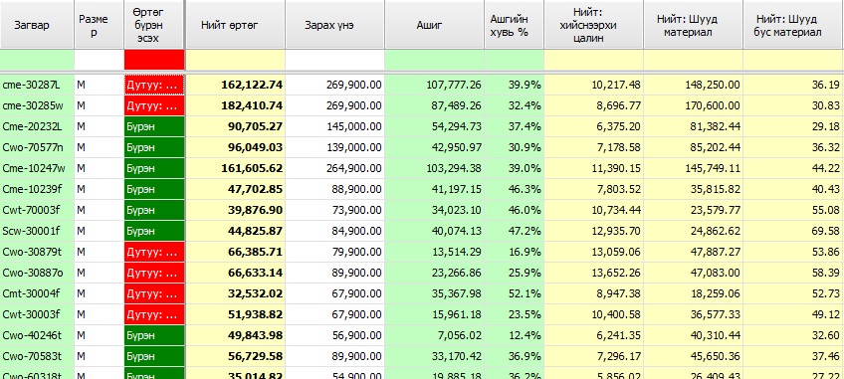The height and width of the screenshot is (379, 844).
Task: Click total cost 161,605.62 cell
Action: click(235, 168)
